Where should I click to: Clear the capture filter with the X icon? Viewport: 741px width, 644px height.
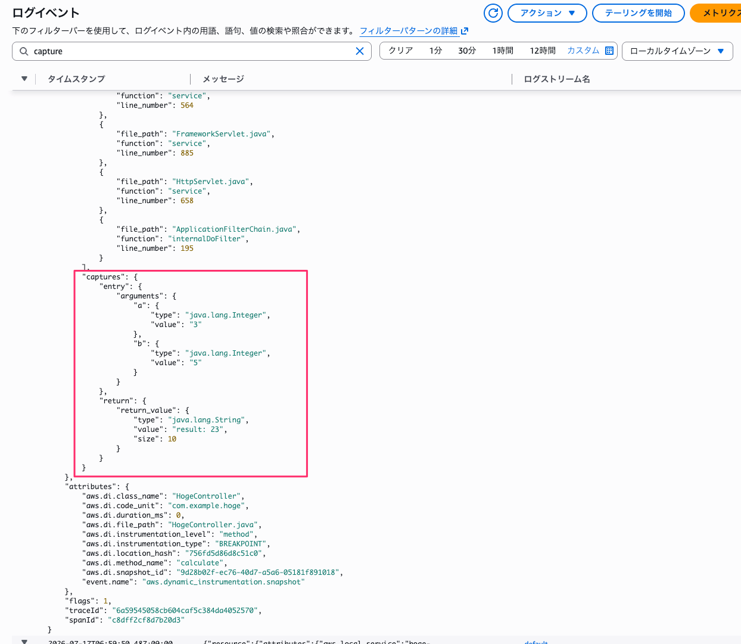[x=360, y=51]
